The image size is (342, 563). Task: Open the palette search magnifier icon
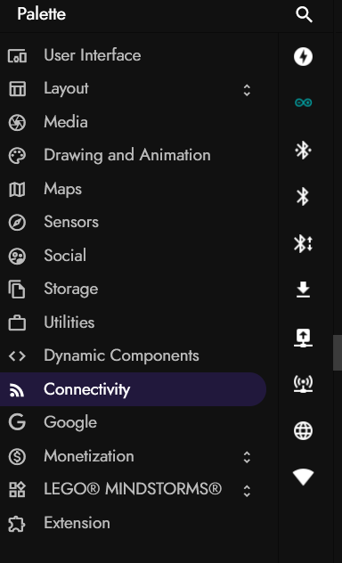click(304, 15)
